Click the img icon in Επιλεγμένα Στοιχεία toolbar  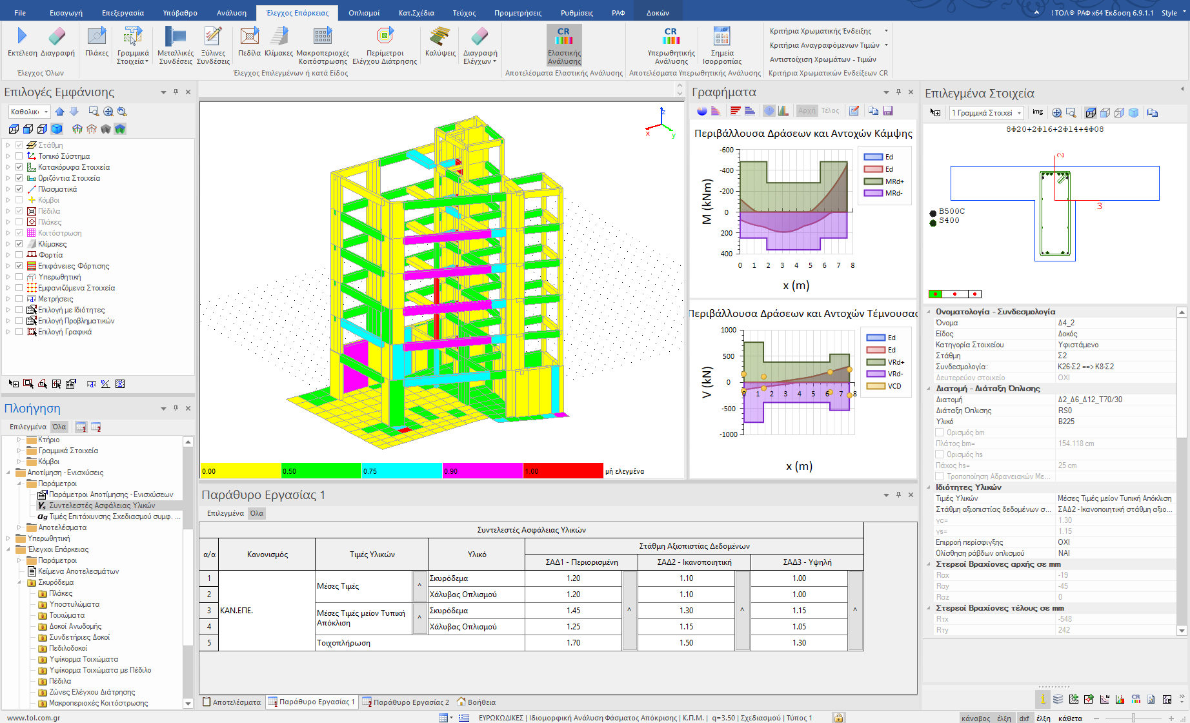click(1038, 112)
